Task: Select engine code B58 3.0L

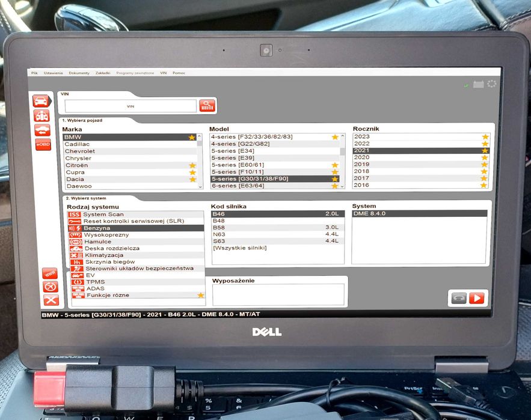Action: click(277, 228)
